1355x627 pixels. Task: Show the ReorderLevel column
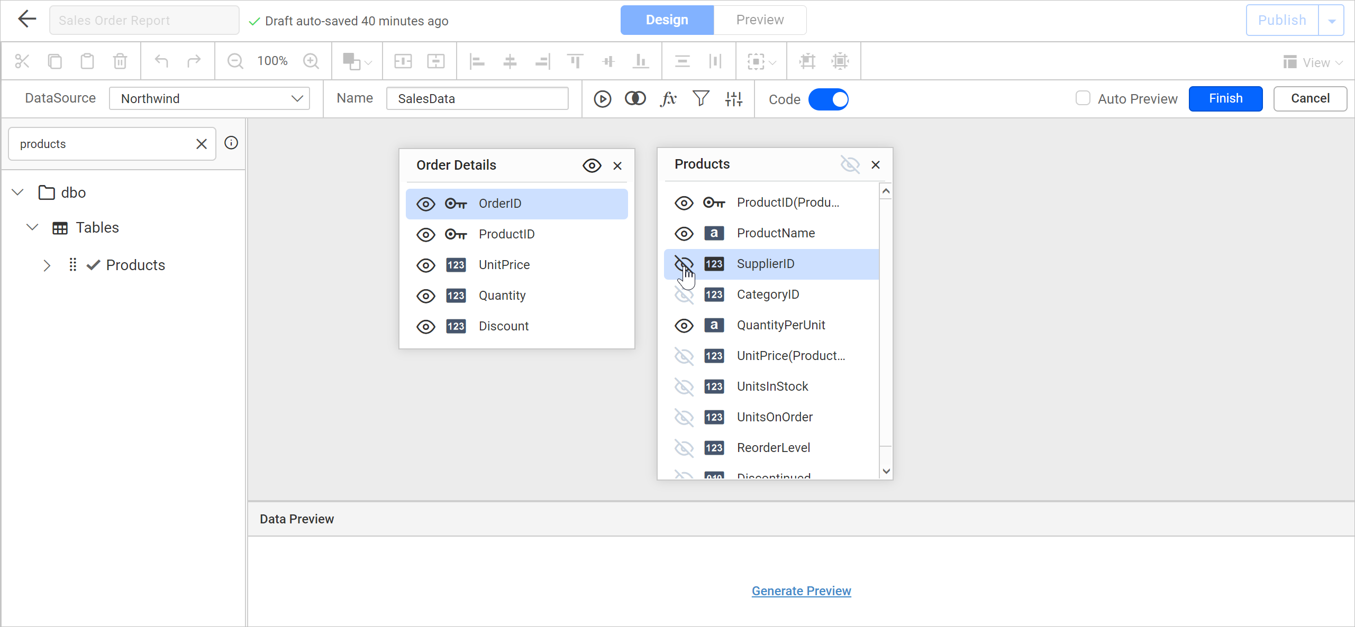point(684,448)
